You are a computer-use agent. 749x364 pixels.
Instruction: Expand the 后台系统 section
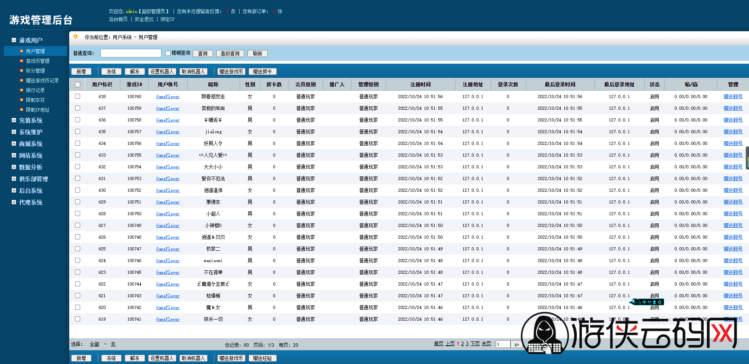click(x=14, y=191)
